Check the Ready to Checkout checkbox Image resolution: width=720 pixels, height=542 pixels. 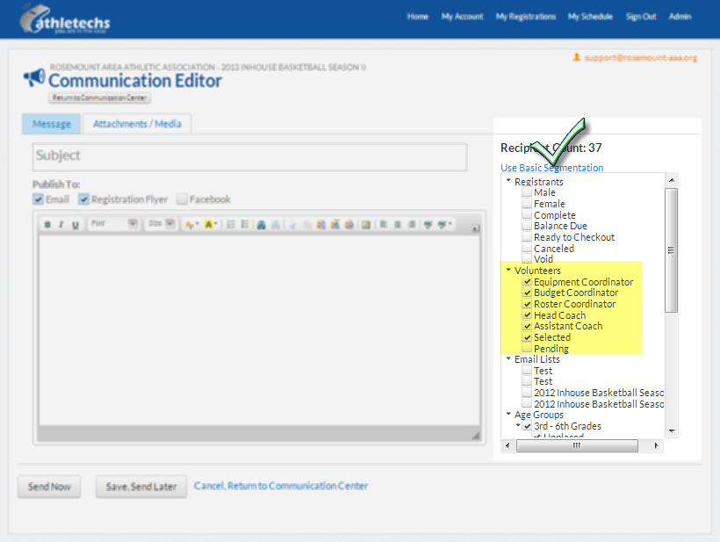[x=527, y=237]
